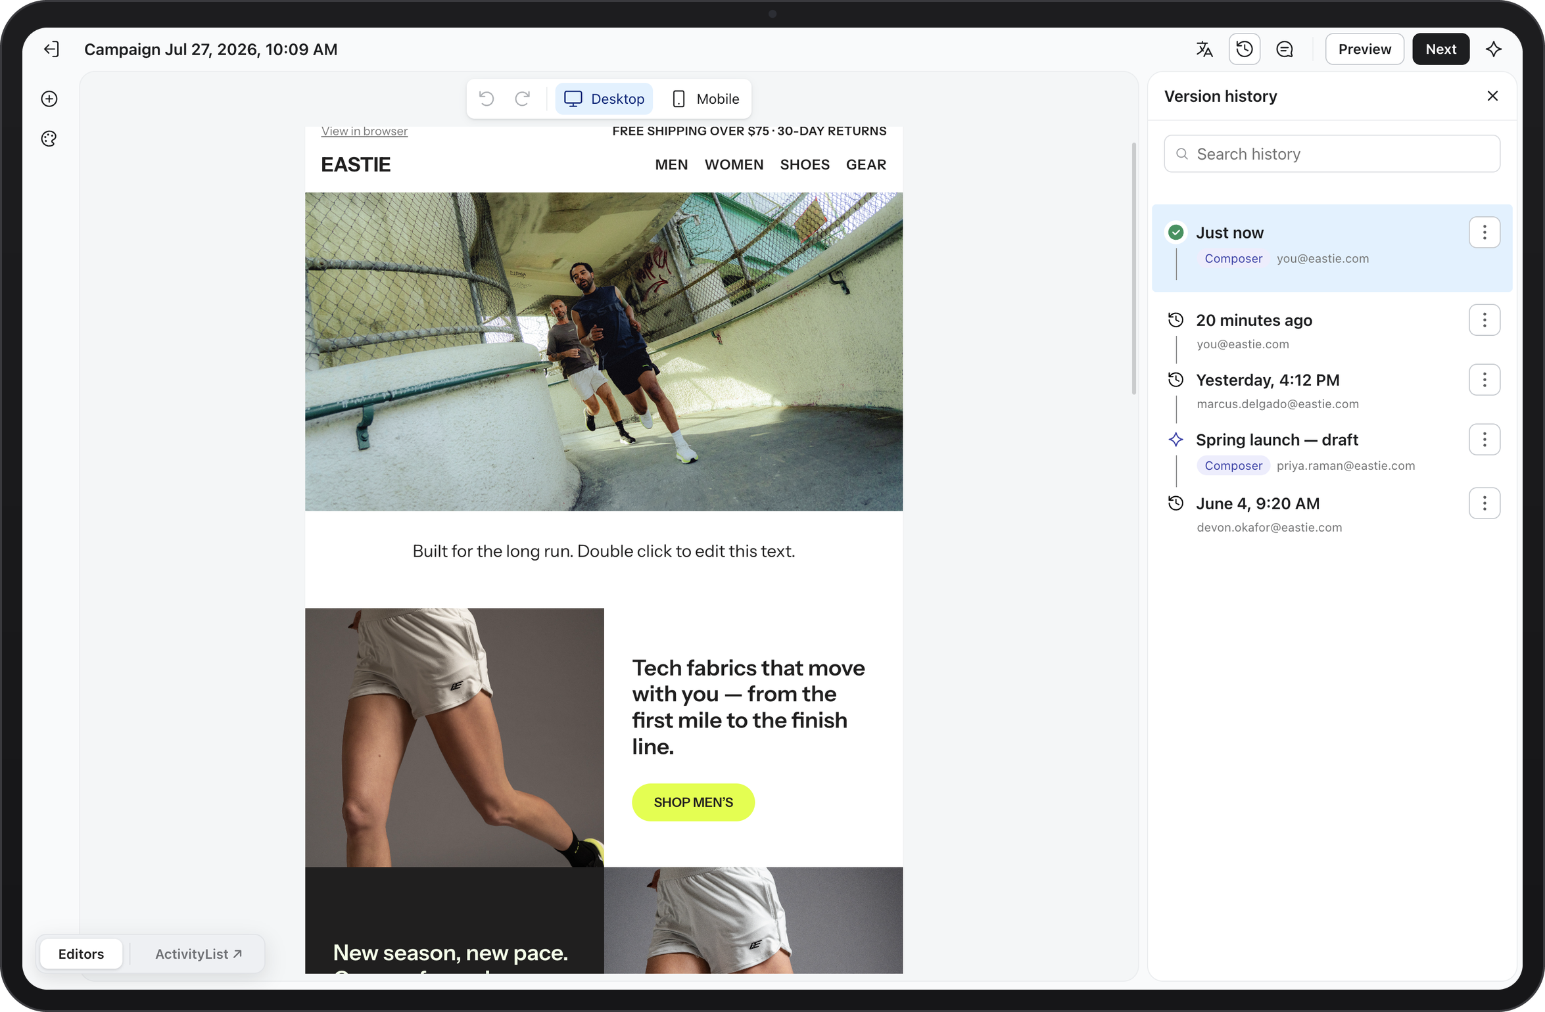Click the add block plus icon

pyautogui.click(x=49, y=99)
